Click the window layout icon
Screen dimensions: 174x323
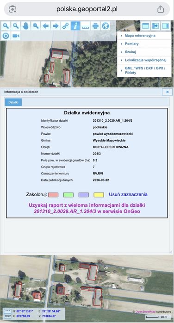point(146,26)
